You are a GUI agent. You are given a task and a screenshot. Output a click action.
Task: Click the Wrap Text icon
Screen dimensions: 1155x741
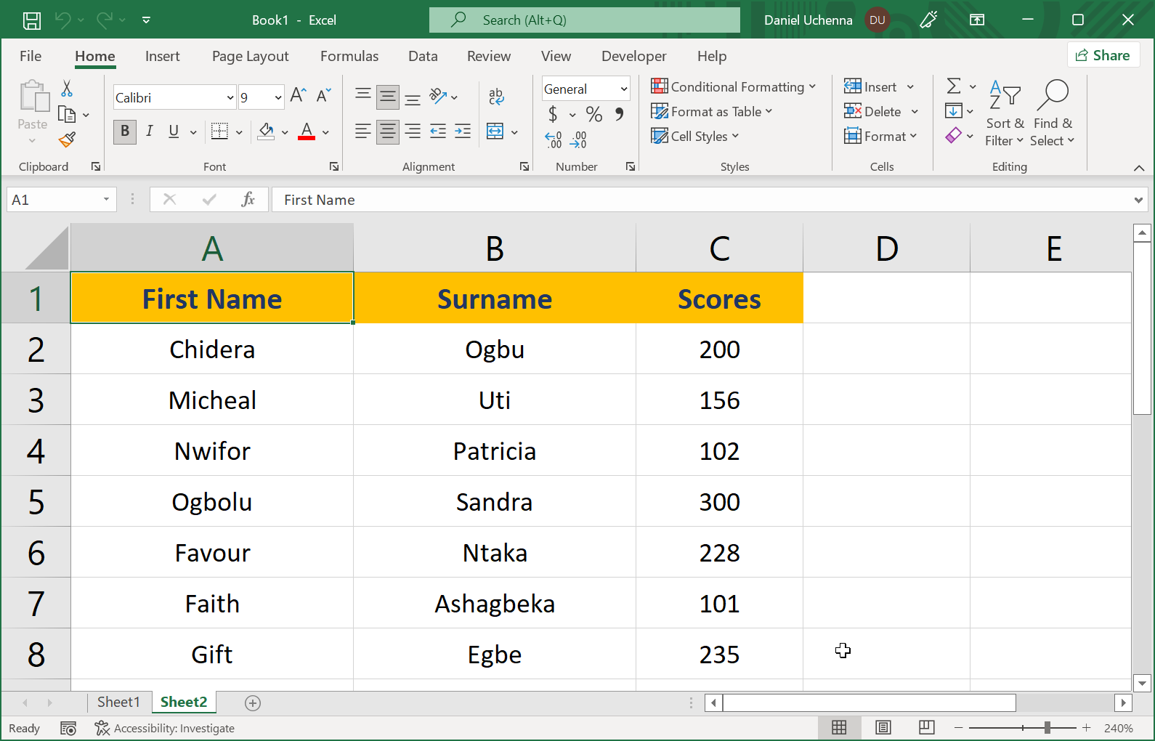point(496,96)
